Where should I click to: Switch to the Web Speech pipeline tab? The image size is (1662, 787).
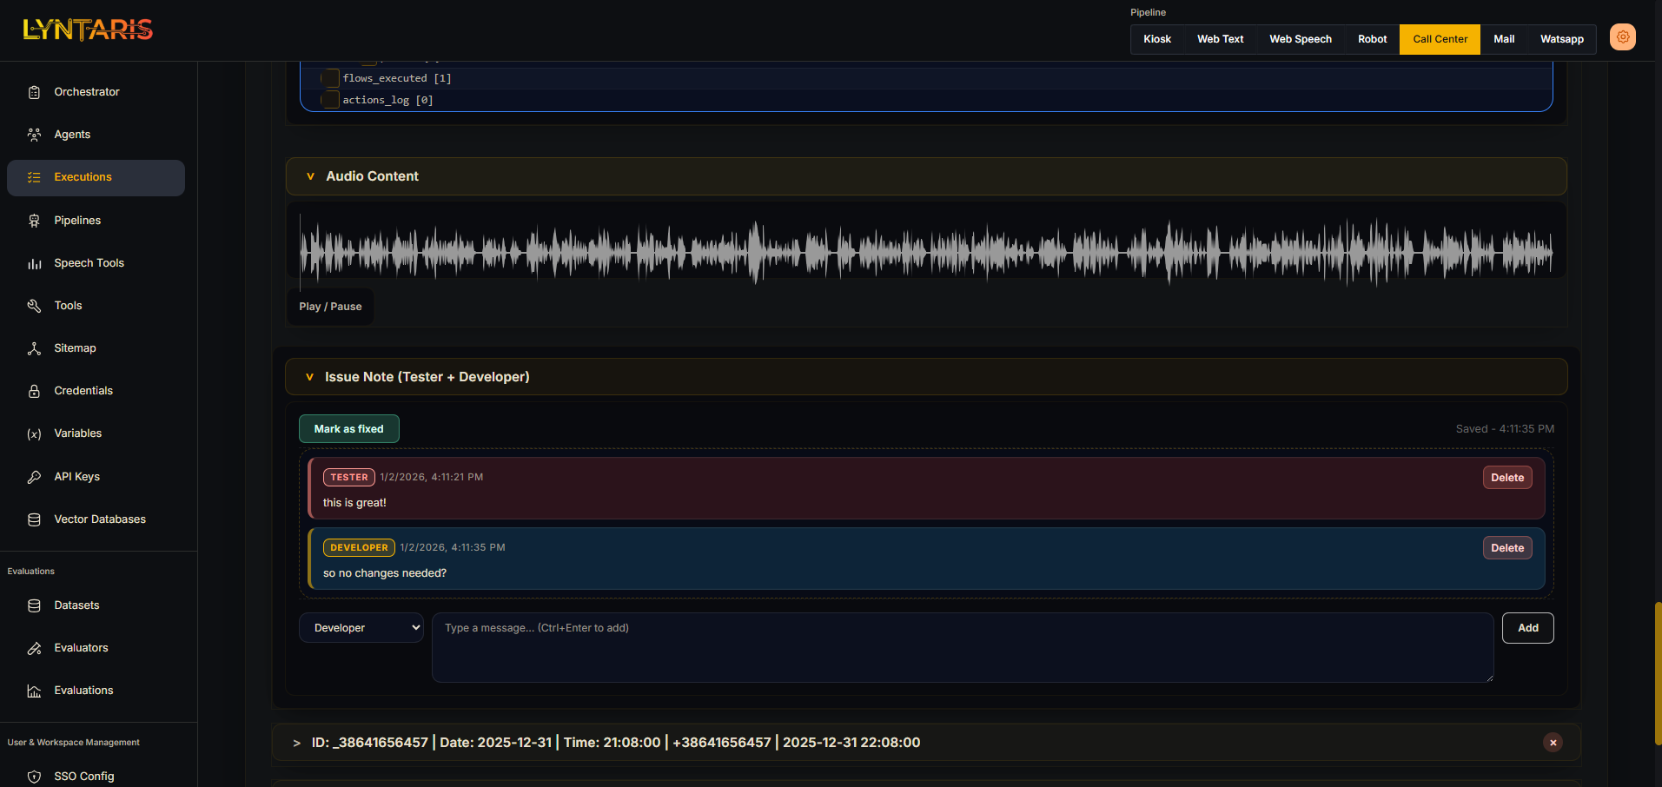click(x=1300, y=39)
